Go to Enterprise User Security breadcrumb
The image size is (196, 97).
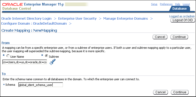point(77,19)
